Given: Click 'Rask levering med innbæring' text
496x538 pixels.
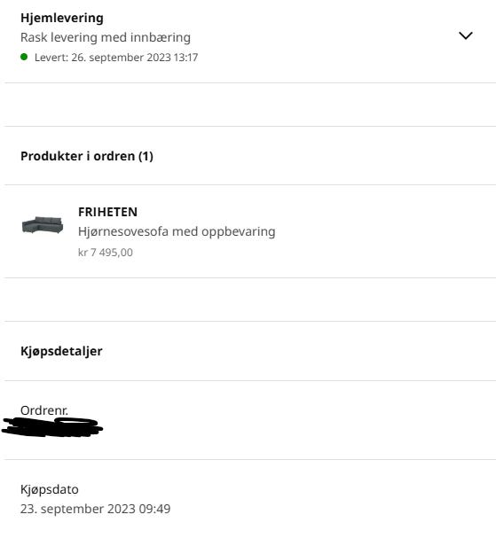Looking at the screenshot, I should click(106, 37).
